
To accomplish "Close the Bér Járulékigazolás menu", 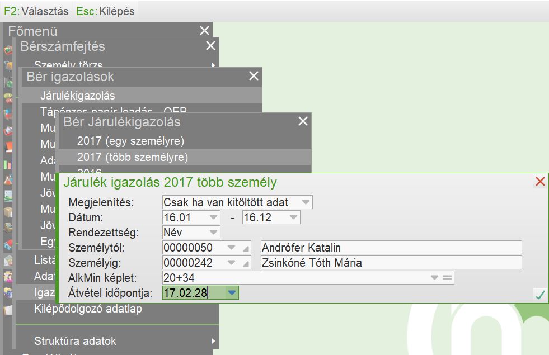I will pos(303,121).
